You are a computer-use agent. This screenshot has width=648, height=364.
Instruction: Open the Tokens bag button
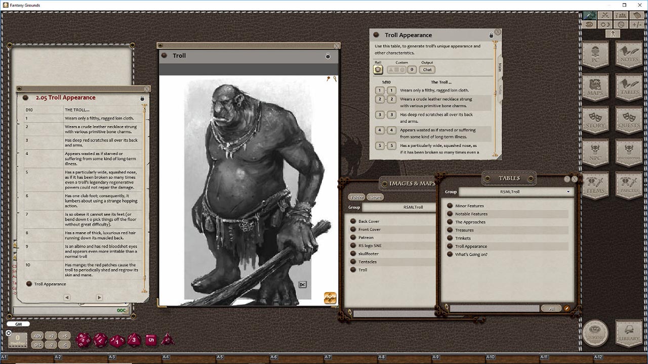[595, 333]
